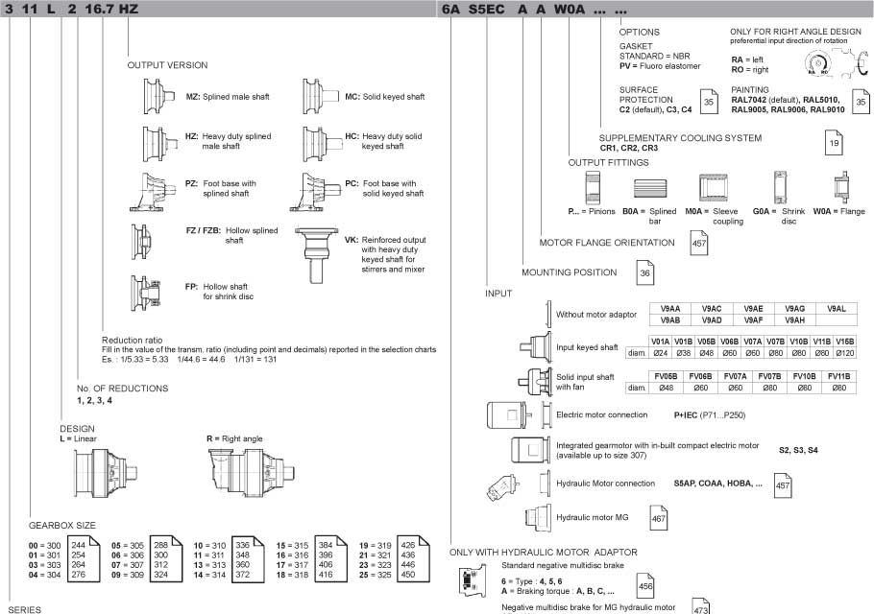Click the MZ splined male shaft drawing
The image size is (874, 614).
157,97
